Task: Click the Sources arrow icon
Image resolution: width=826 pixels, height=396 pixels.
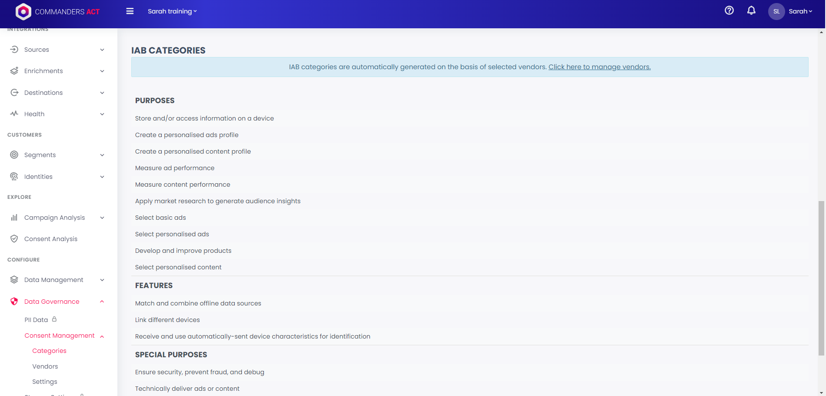Action: (14, 50)
